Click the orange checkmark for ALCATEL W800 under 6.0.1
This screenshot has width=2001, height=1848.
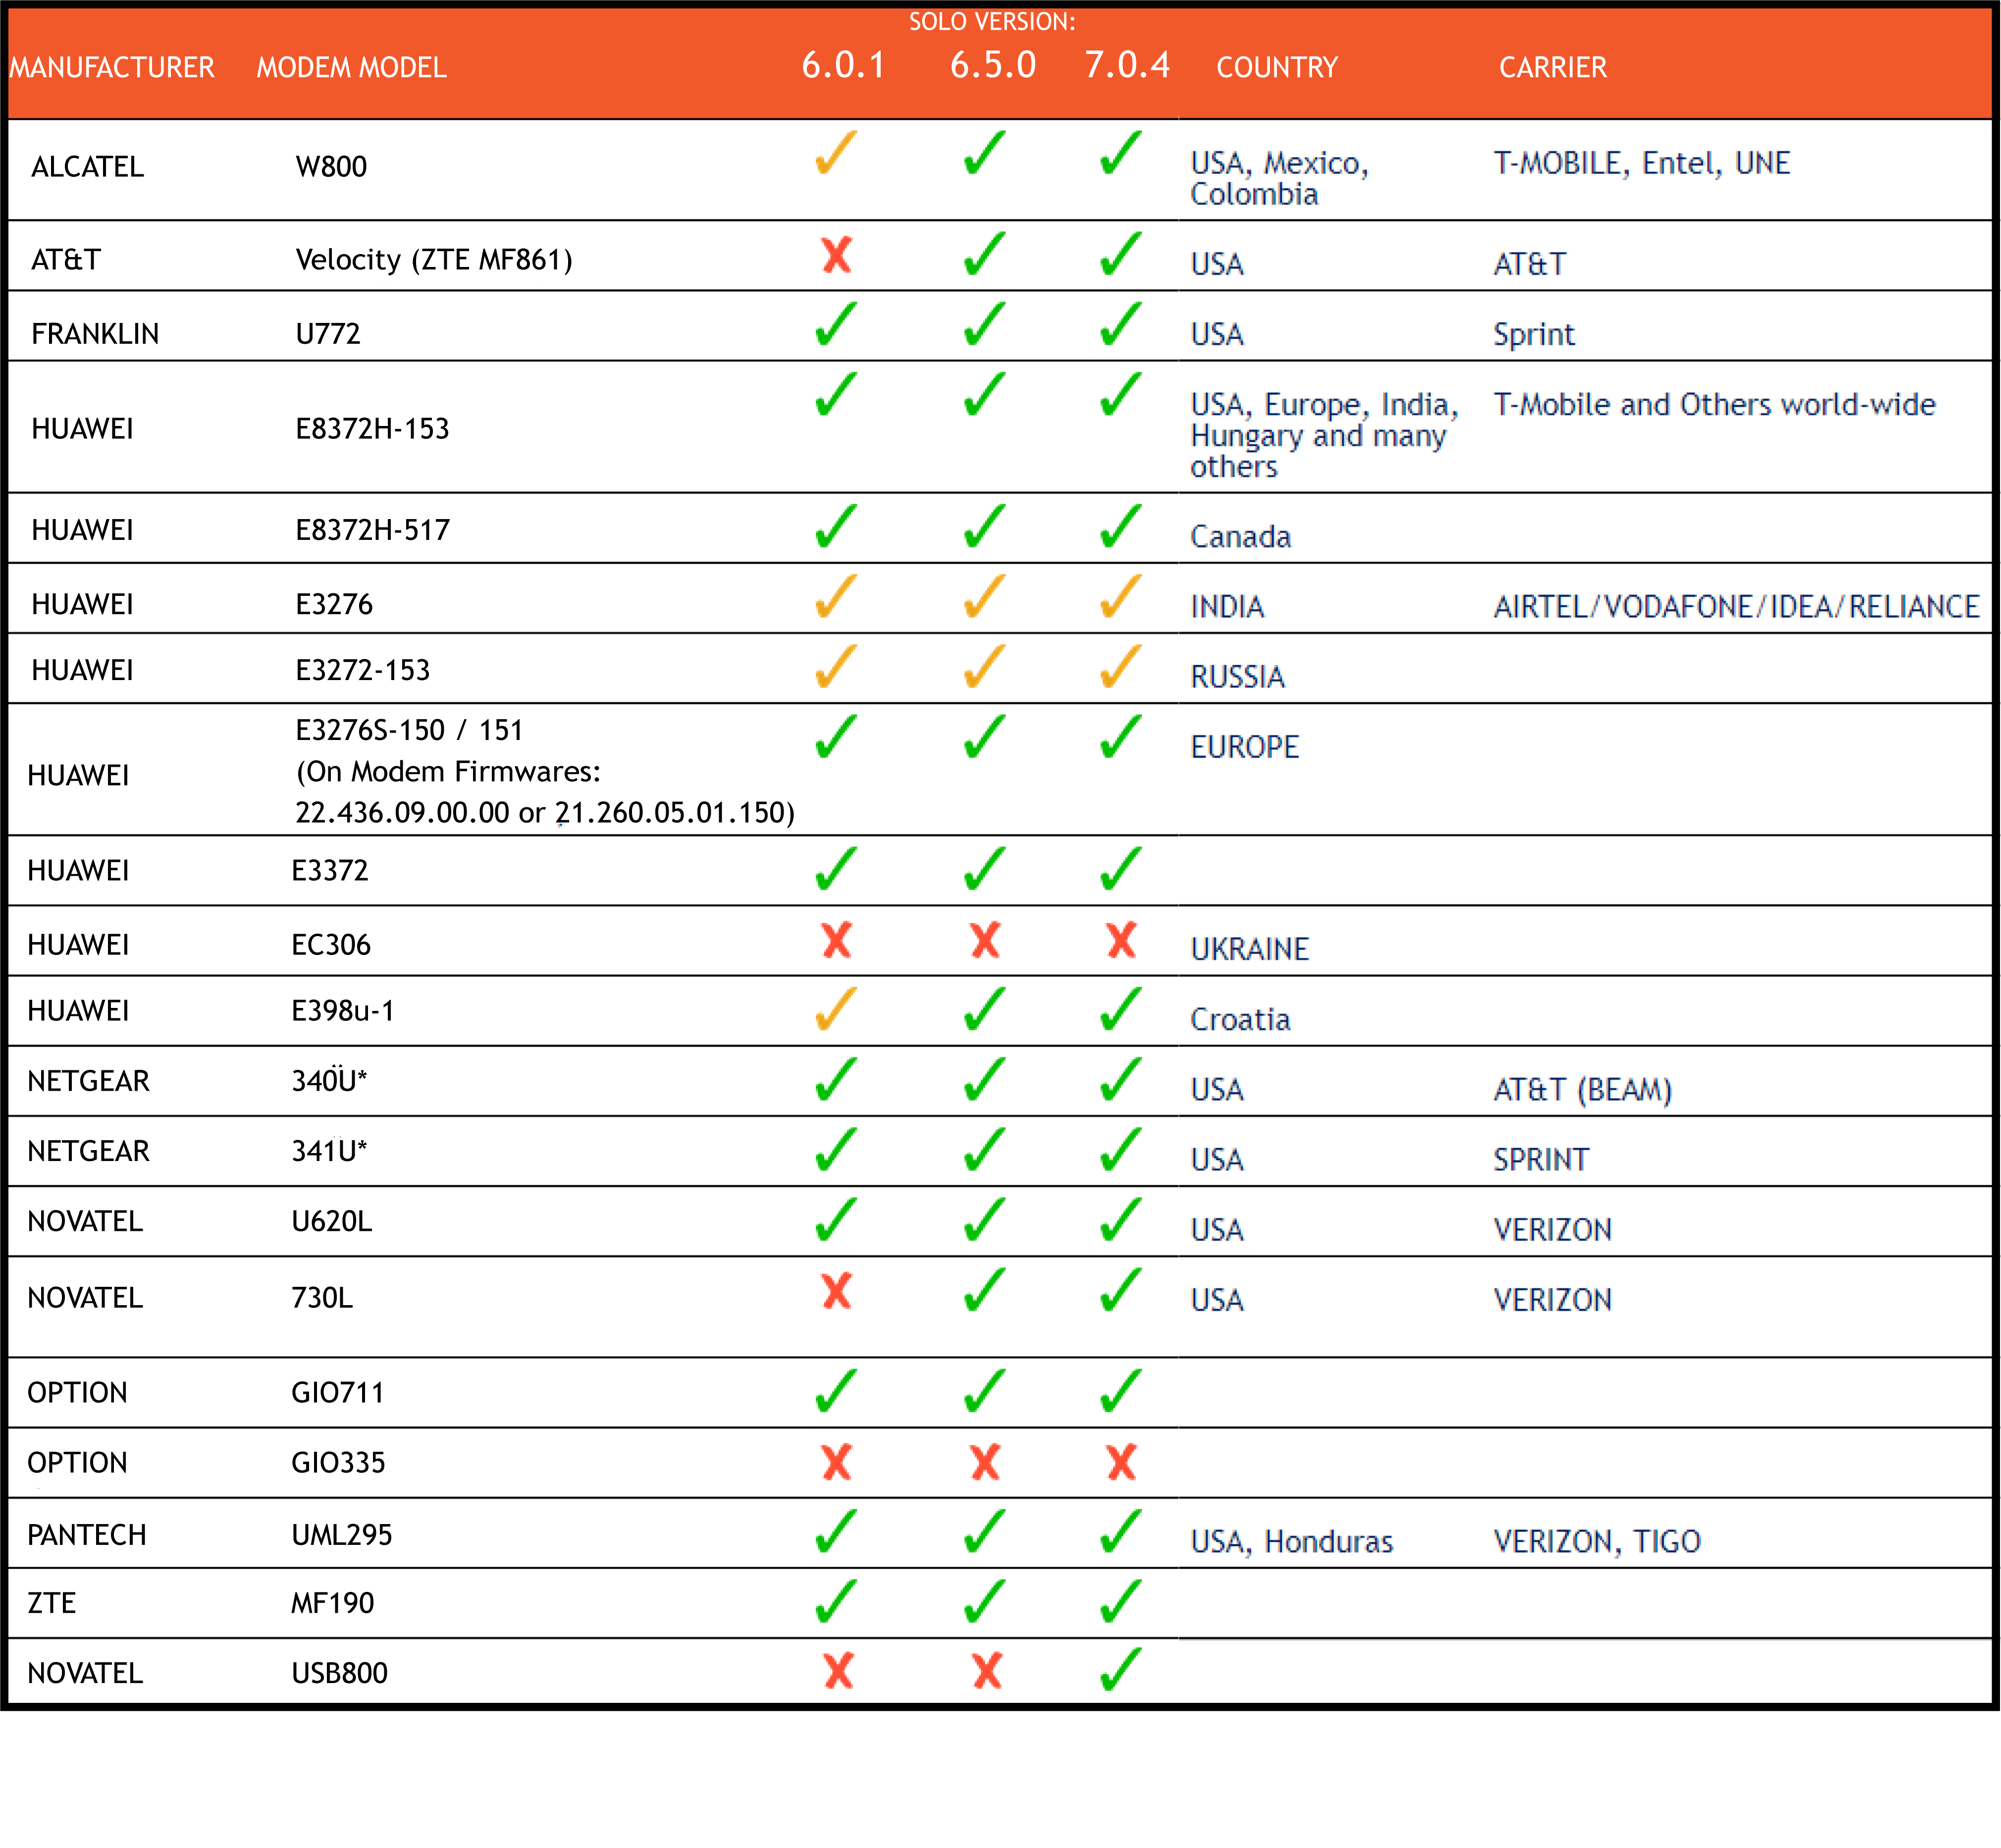(836, 153)
